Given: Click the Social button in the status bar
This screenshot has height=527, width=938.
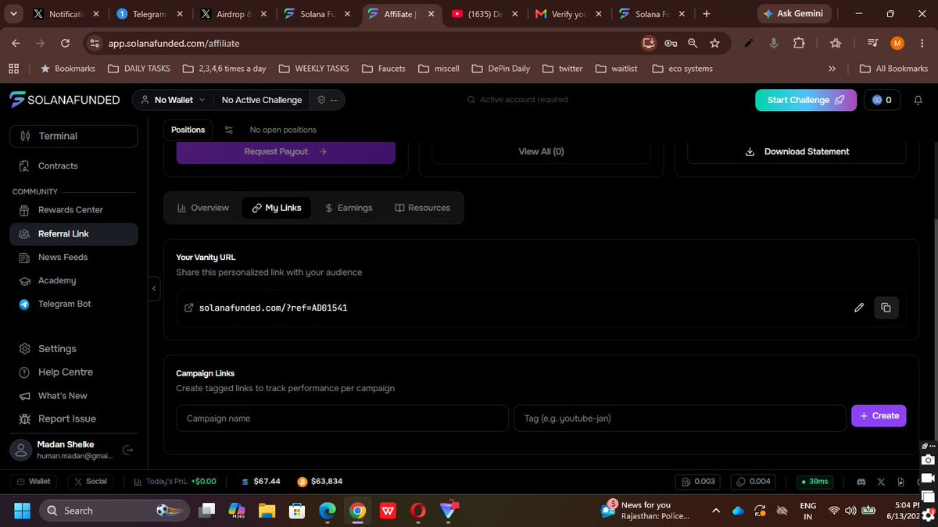Looking at the screenshot, I should [x=89, y=482].
